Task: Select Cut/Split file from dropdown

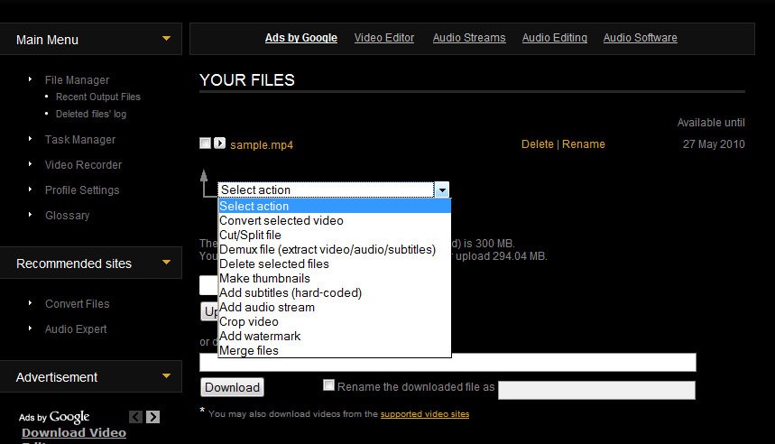Action: 250,235
